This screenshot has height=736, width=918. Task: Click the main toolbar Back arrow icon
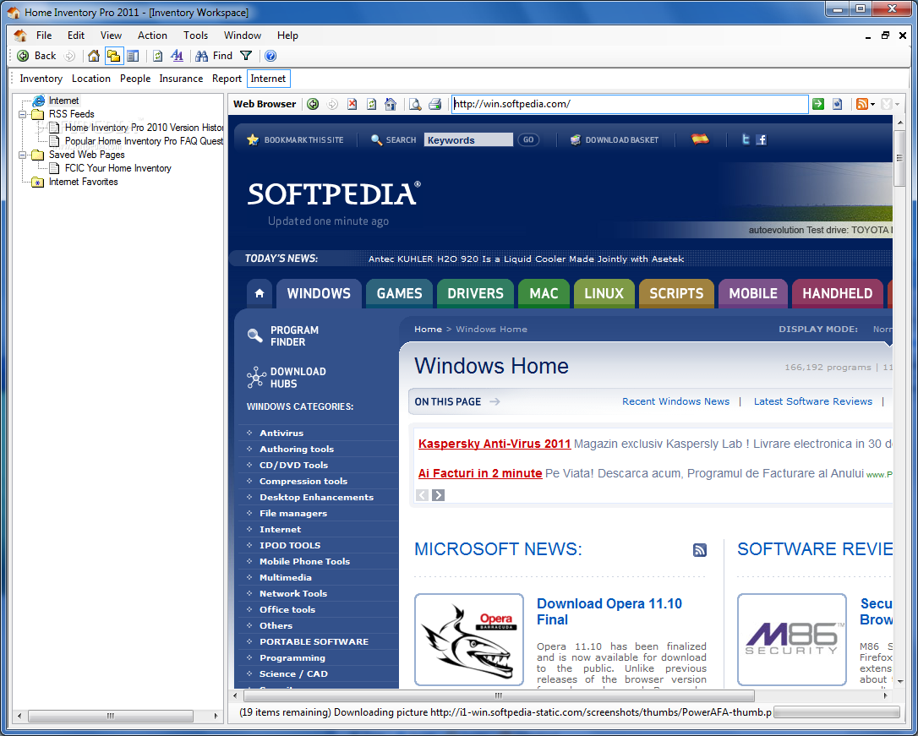click(x=23, y=56)
